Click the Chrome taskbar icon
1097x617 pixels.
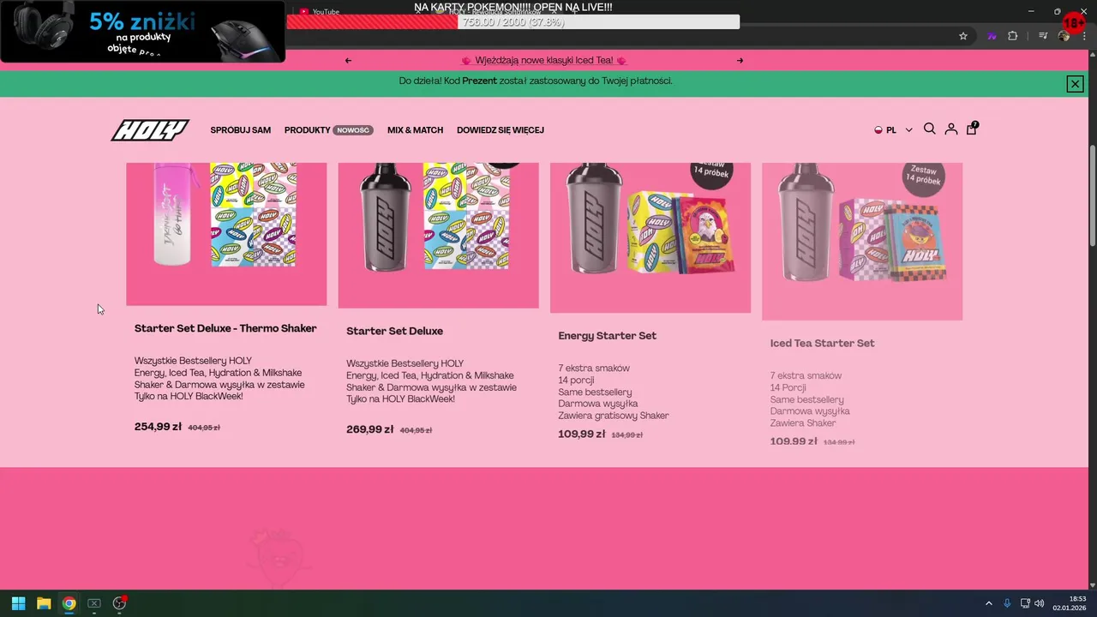pos(69,603)
